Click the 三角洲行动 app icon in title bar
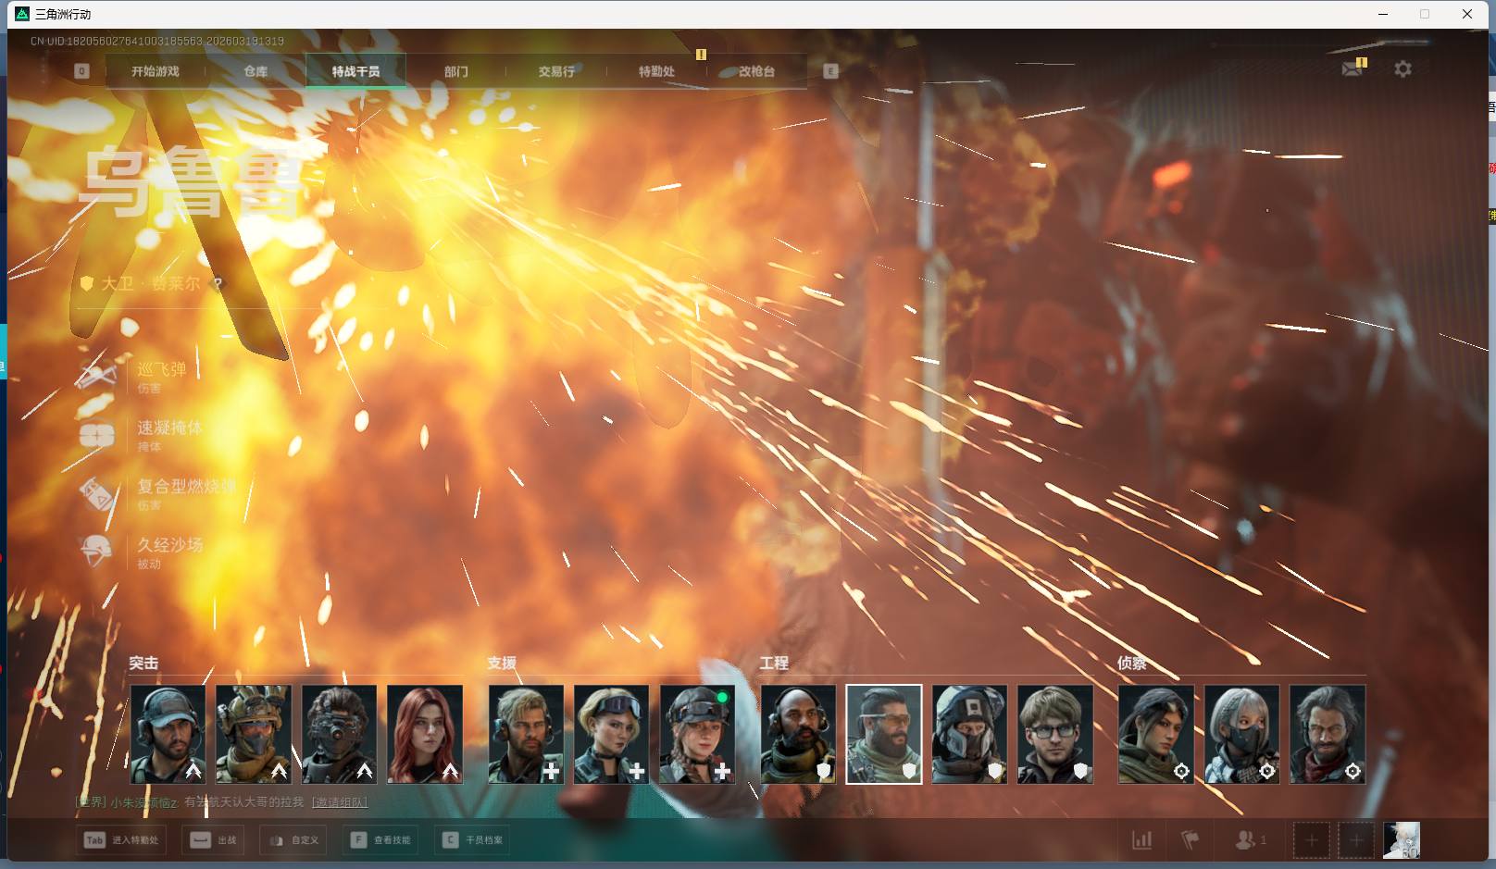Viewport: 1496px width, 869px height. [x=22, y=14]
